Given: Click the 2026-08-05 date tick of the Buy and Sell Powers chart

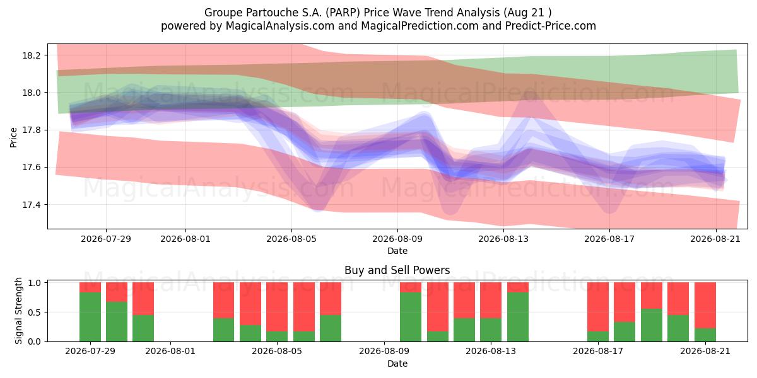Looking at the screenshot, I should [x=277, y=352].
